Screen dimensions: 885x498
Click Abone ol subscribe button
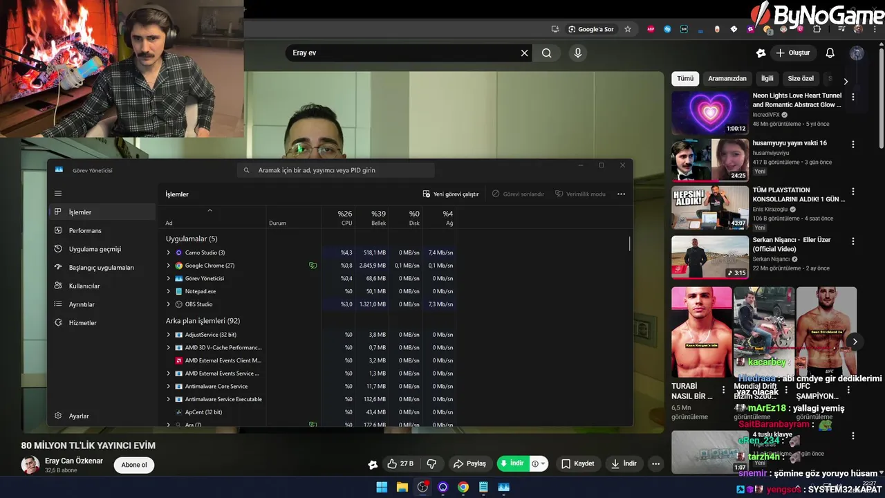(x=134, y=465)
